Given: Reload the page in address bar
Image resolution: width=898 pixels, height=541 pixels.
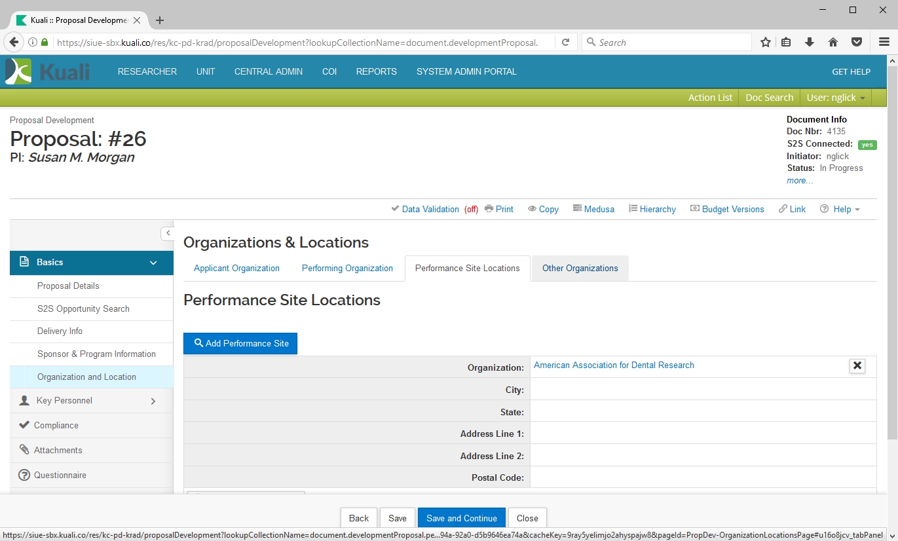Looking at the screenshot, I should point(565,43).
